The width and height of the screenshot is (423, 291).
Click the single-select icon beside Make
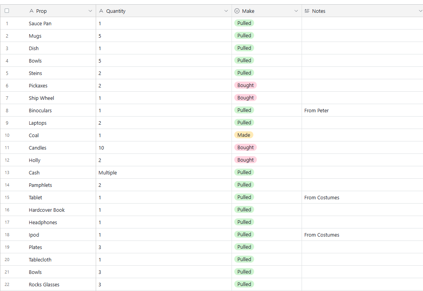click(x=237, y=11)
